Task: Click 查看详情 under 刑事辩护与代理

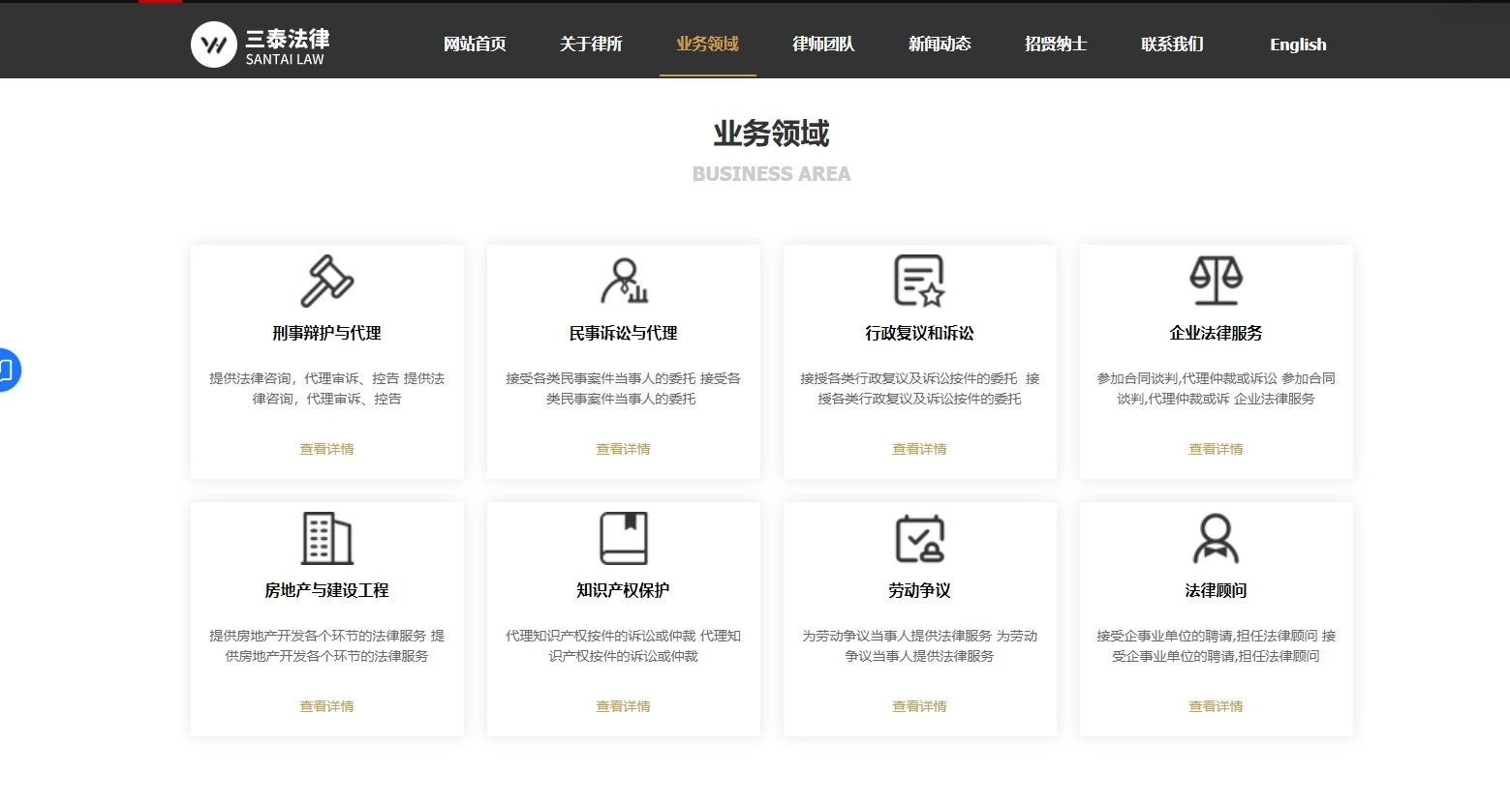Action: point(327,449)
